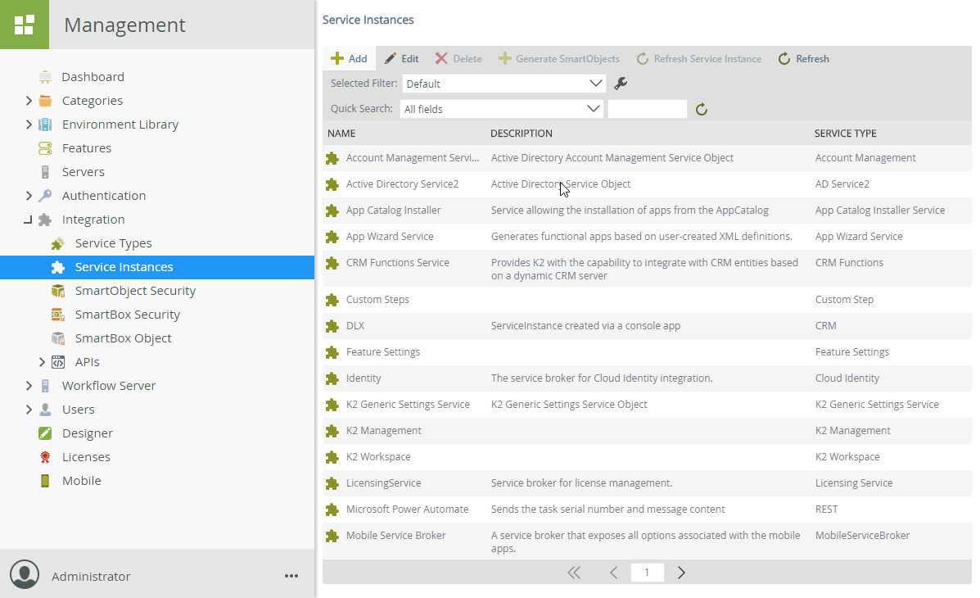
Task: Select Service Instances in the tree
Action: click(x=157, y=267)
